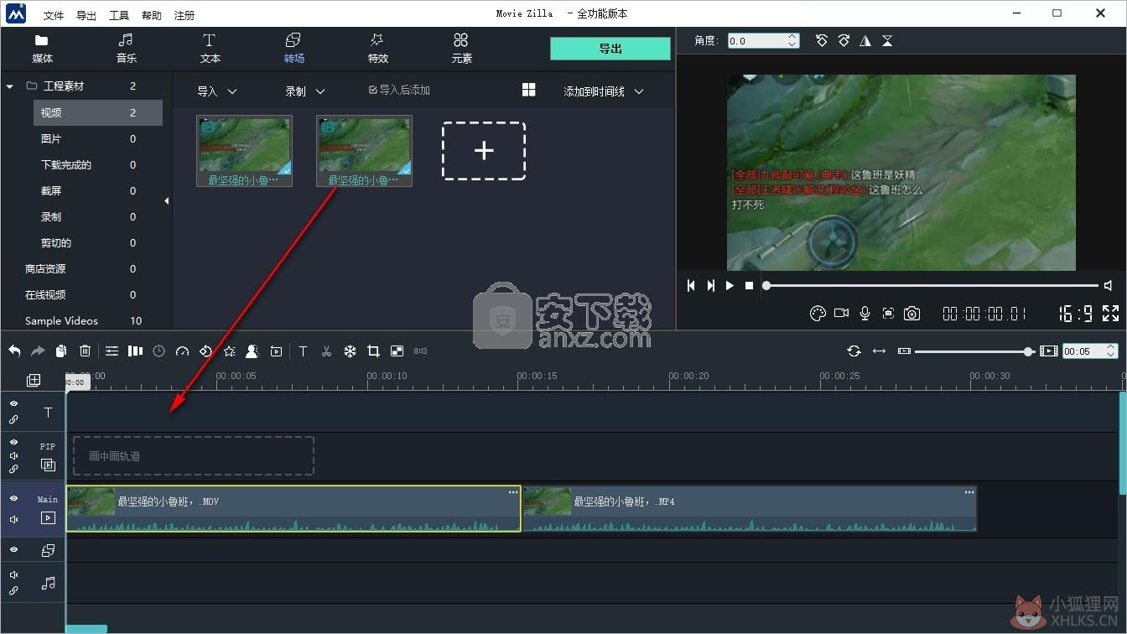
Task: Toggle eye visibility on PIP track
Action: (13, 442)
